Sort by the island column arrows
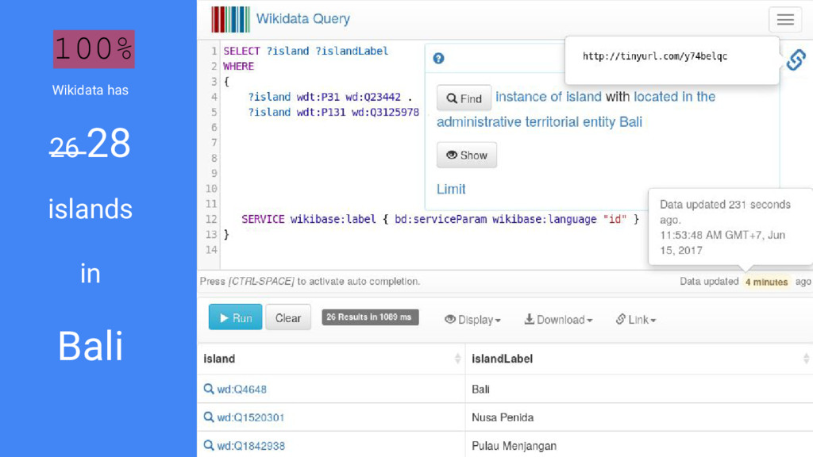813x457 pixels. coord(457,359)
